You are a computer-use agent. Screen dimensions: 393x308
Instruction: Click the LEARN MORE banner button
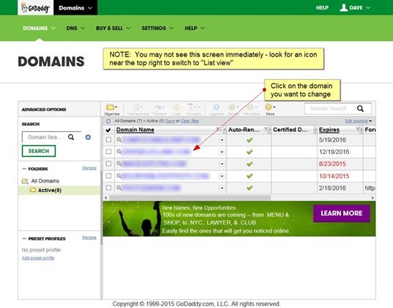click(x=342, y=213)
